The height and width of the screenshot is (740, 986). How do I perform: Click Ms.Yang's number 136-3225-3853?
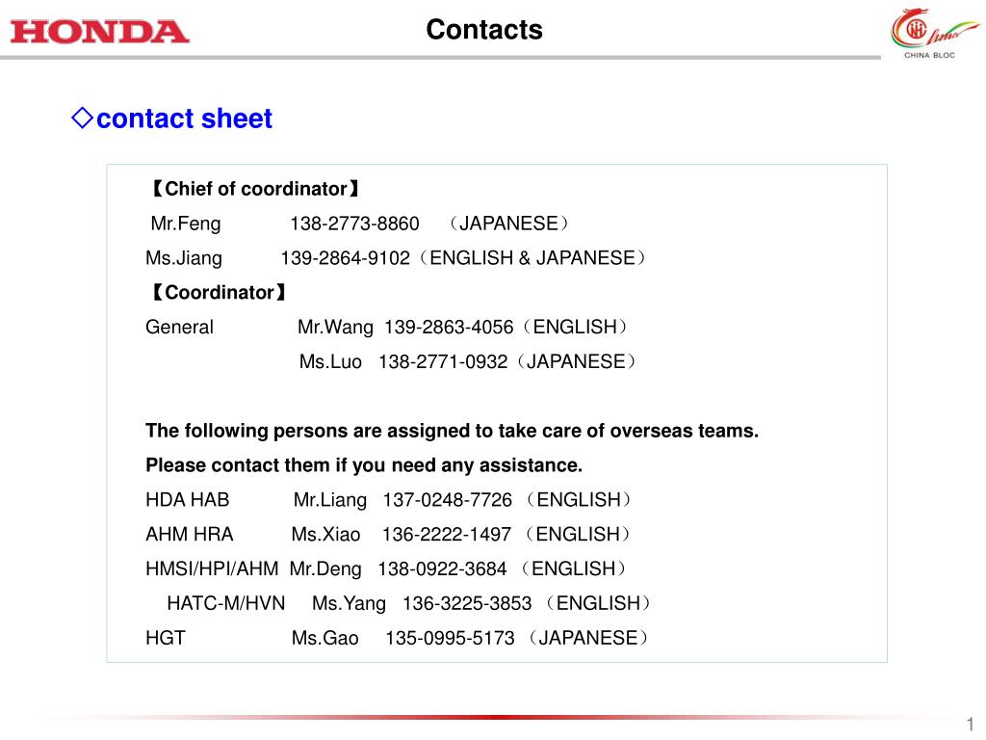click(x=467, y=603)
